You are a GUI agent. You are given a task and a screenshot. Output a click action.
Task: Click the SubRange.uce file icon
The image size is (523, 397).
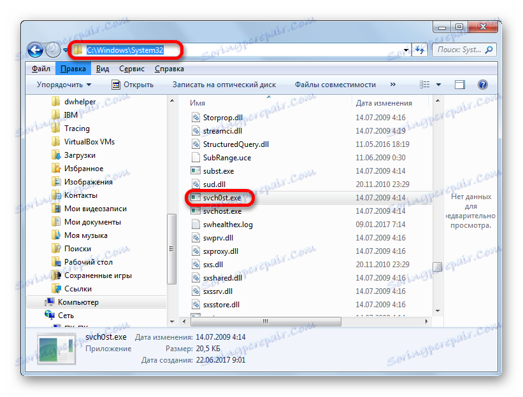(196, 157)
